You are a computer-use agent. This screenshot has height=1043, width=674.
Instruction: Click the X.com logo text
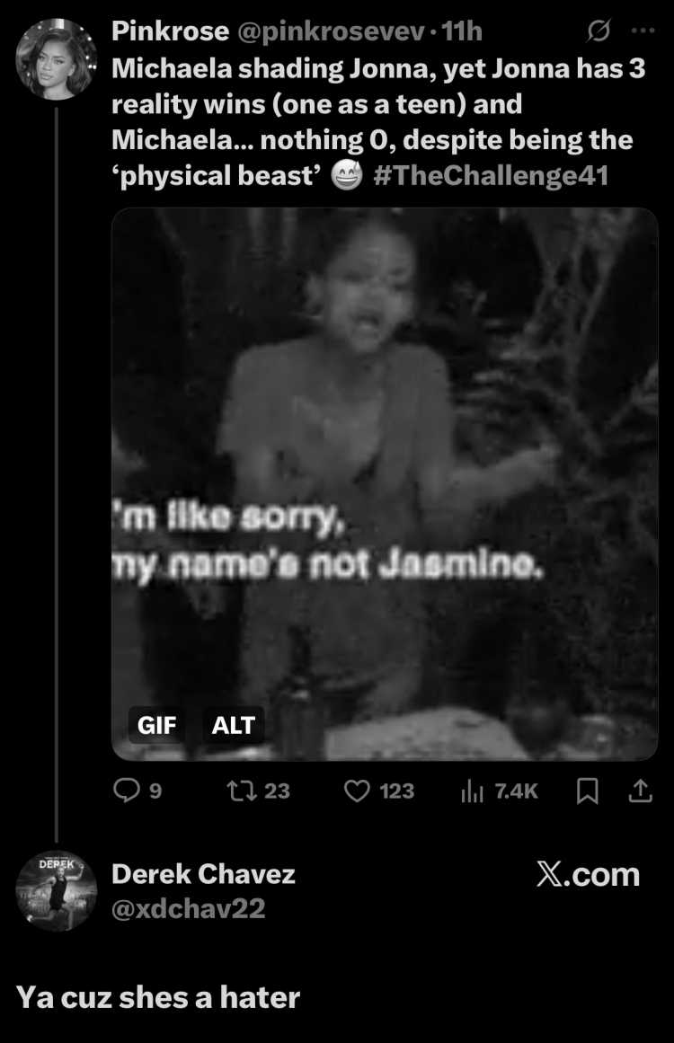pos(588,875)
